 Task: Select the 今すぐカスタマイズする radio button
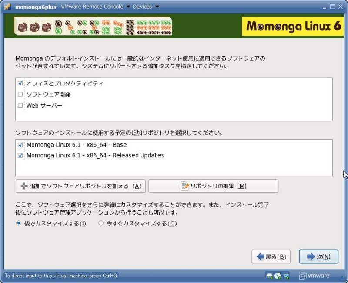pyautogui.click(x=101, y=223)
